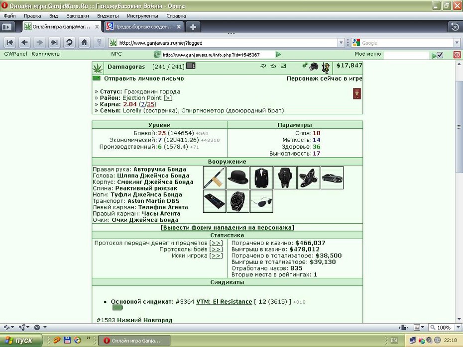Click the letter envelope icon beside Отправить письмо
Screen dimensions: 463x347
coord(97,79)
